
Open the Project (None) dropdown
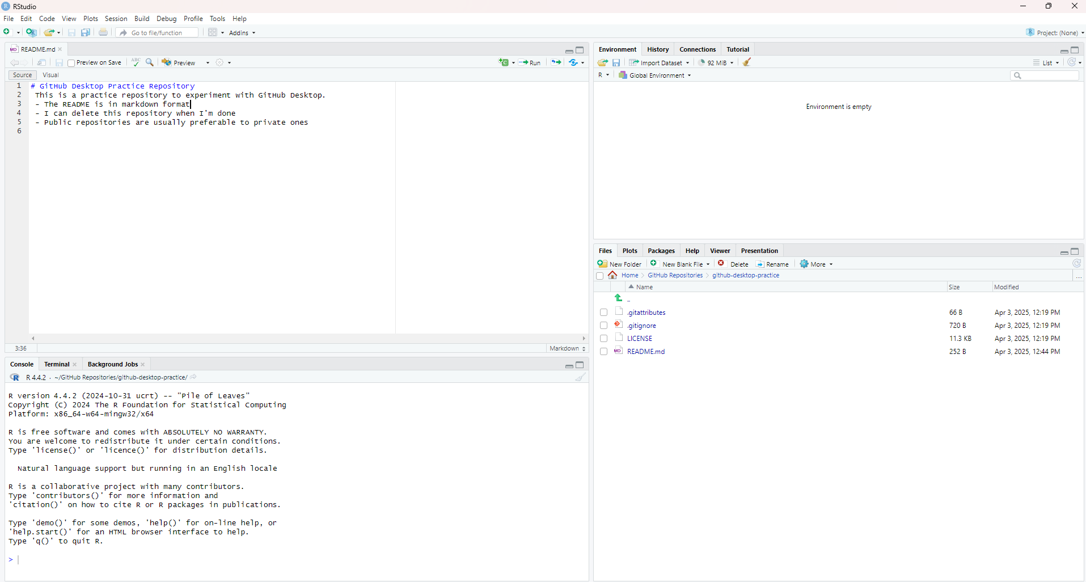(x=1055, y=33)
